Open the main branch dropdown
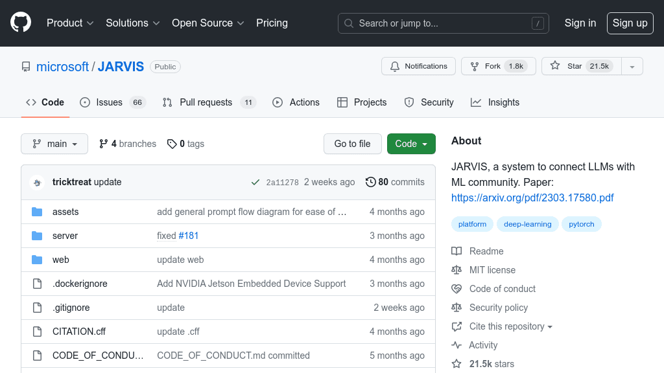The height and width of the screenshot is (373, 664). [54, 144]
